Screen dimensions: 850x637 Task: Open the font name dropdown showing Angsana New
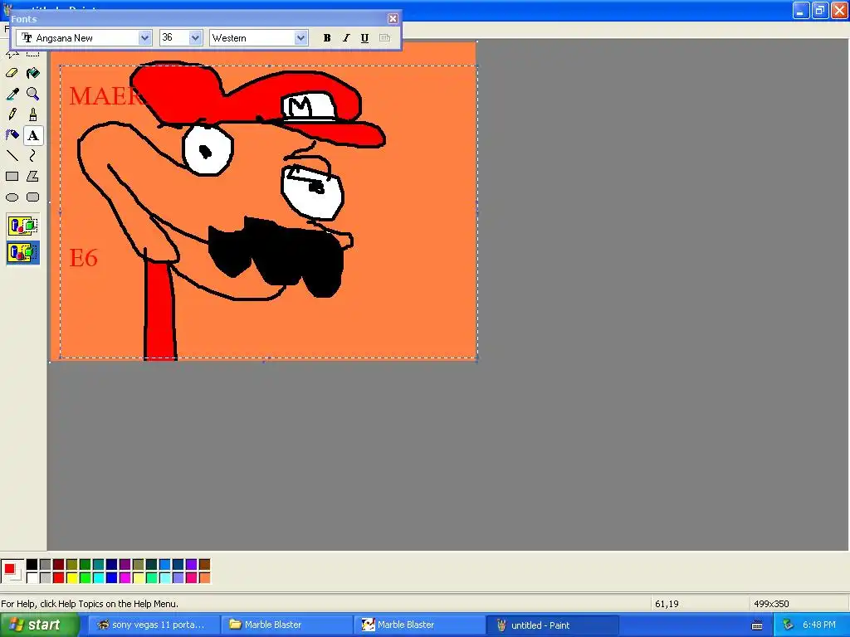pos(144,38)
